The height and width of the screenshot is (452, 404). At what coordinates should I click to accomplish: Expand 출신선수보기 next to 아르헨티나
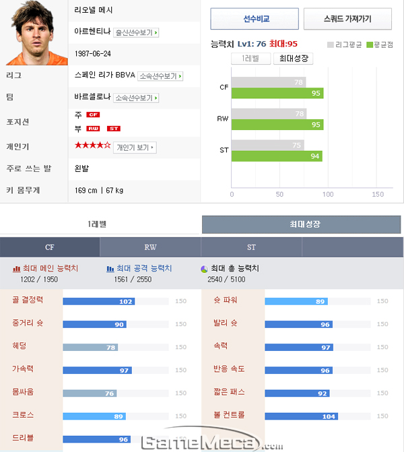coord(136,32)
